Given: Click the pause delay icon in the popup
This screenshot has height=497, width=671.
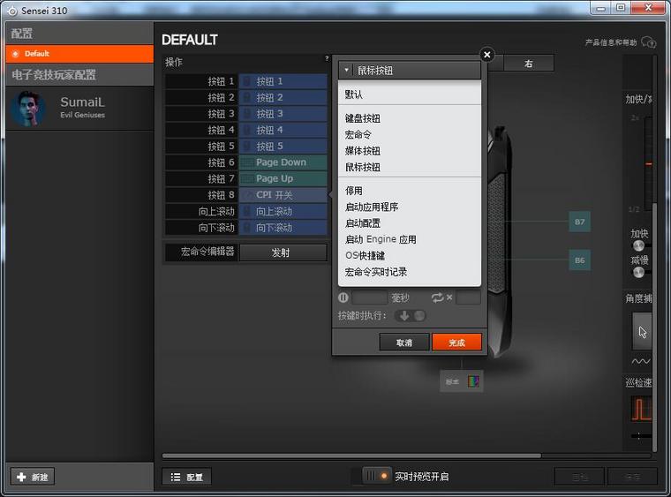Looking at the screenshot, I should point(343,297).
